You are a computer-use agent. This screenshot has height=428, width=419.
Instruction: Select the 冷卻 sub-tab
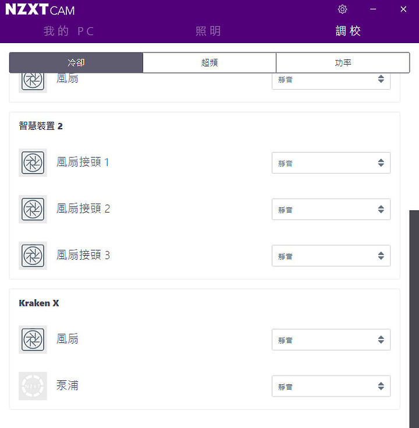click(76, 63)
